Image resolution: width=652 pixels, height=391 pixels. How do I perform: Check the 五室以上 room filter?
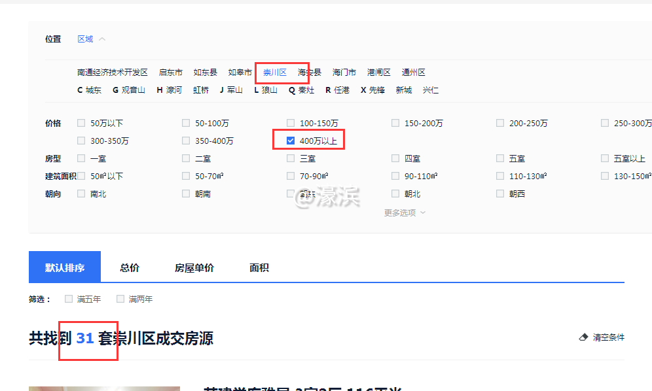604,158
